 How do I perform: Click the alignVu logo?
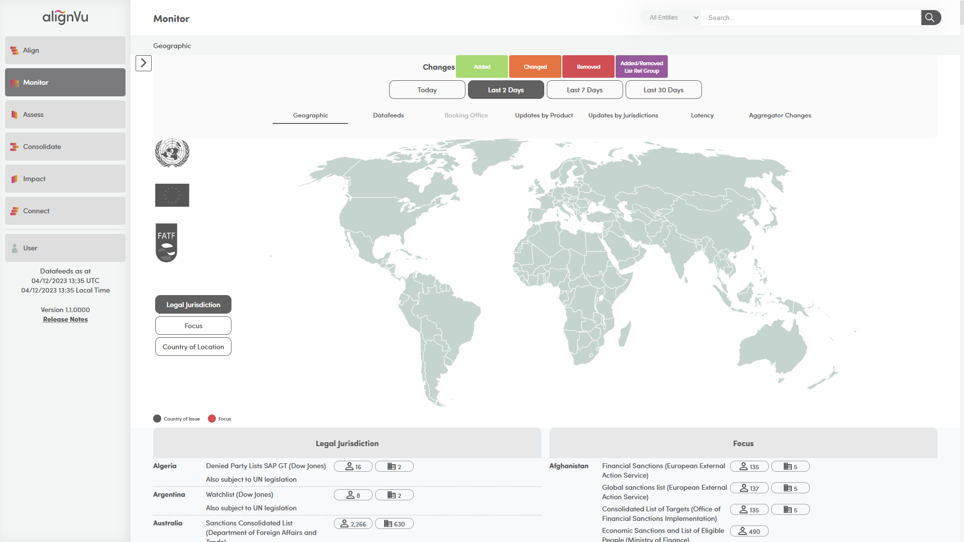65,18
